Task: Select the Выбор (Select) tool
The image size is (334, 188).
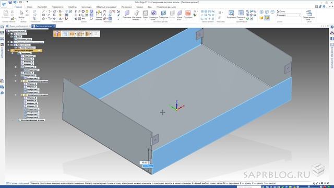Action: [21, 15]
